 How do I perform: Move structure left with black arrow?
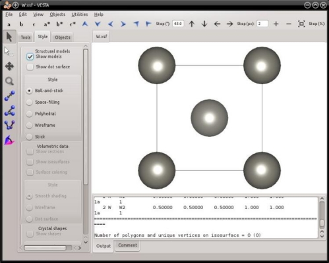[x=217, y=24]
